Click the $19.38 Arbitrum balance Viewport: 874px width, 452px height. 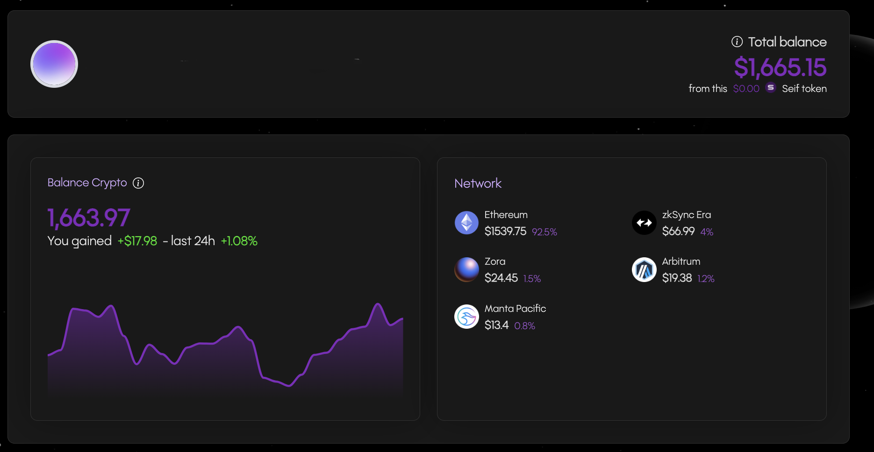click(677, 278)
